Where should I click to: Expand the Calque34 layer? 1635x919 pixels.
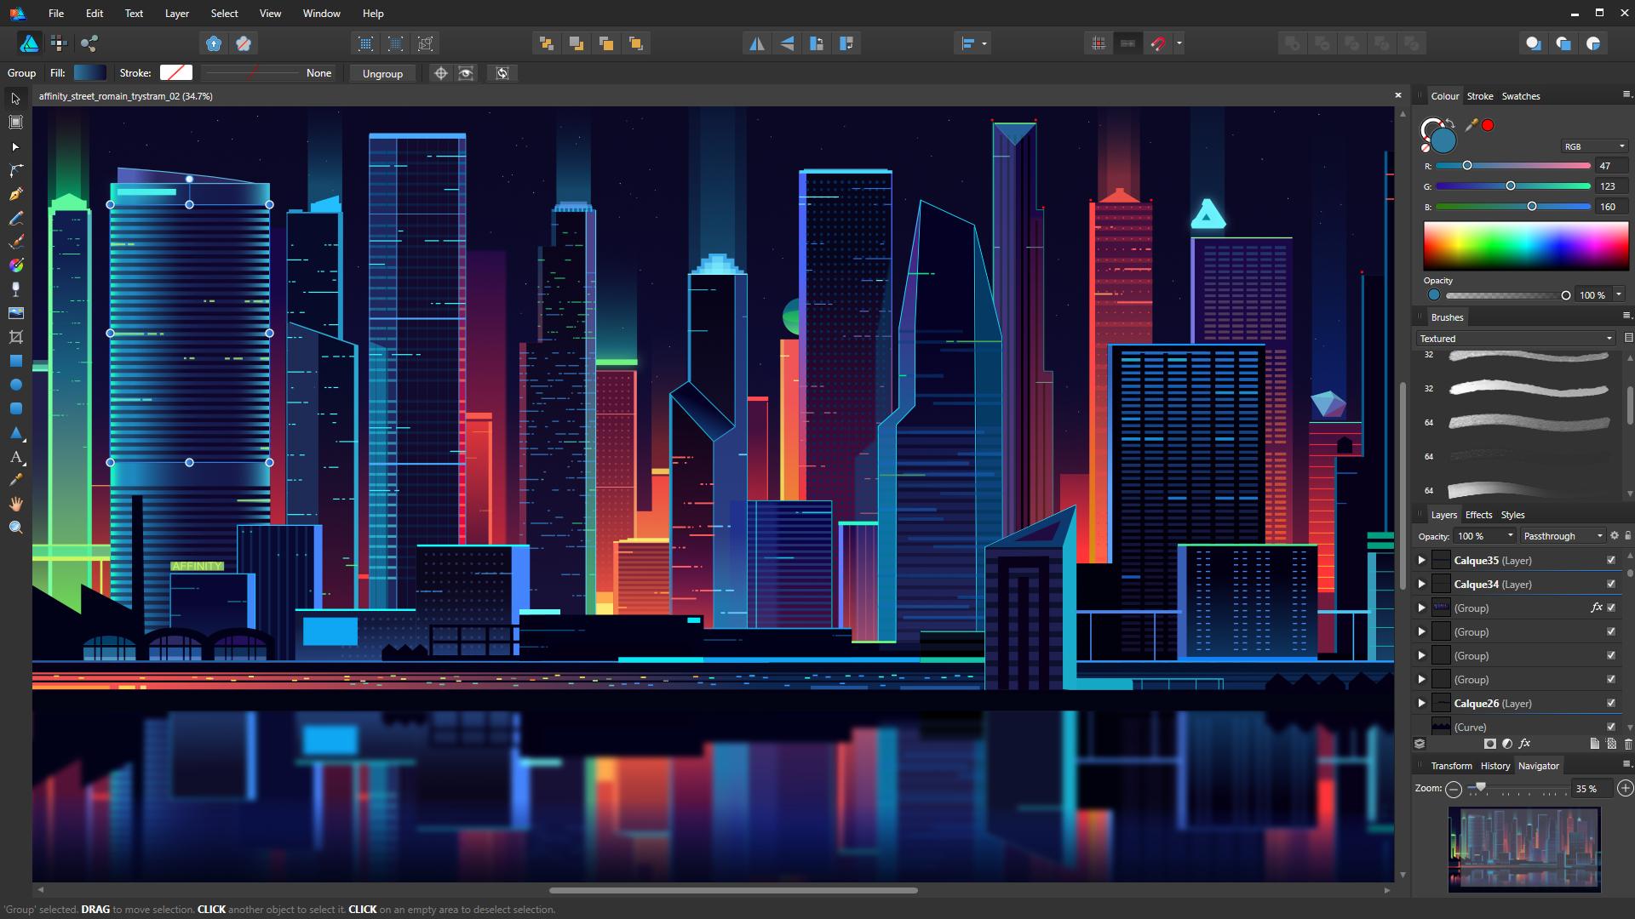(x=1421, y=585)
